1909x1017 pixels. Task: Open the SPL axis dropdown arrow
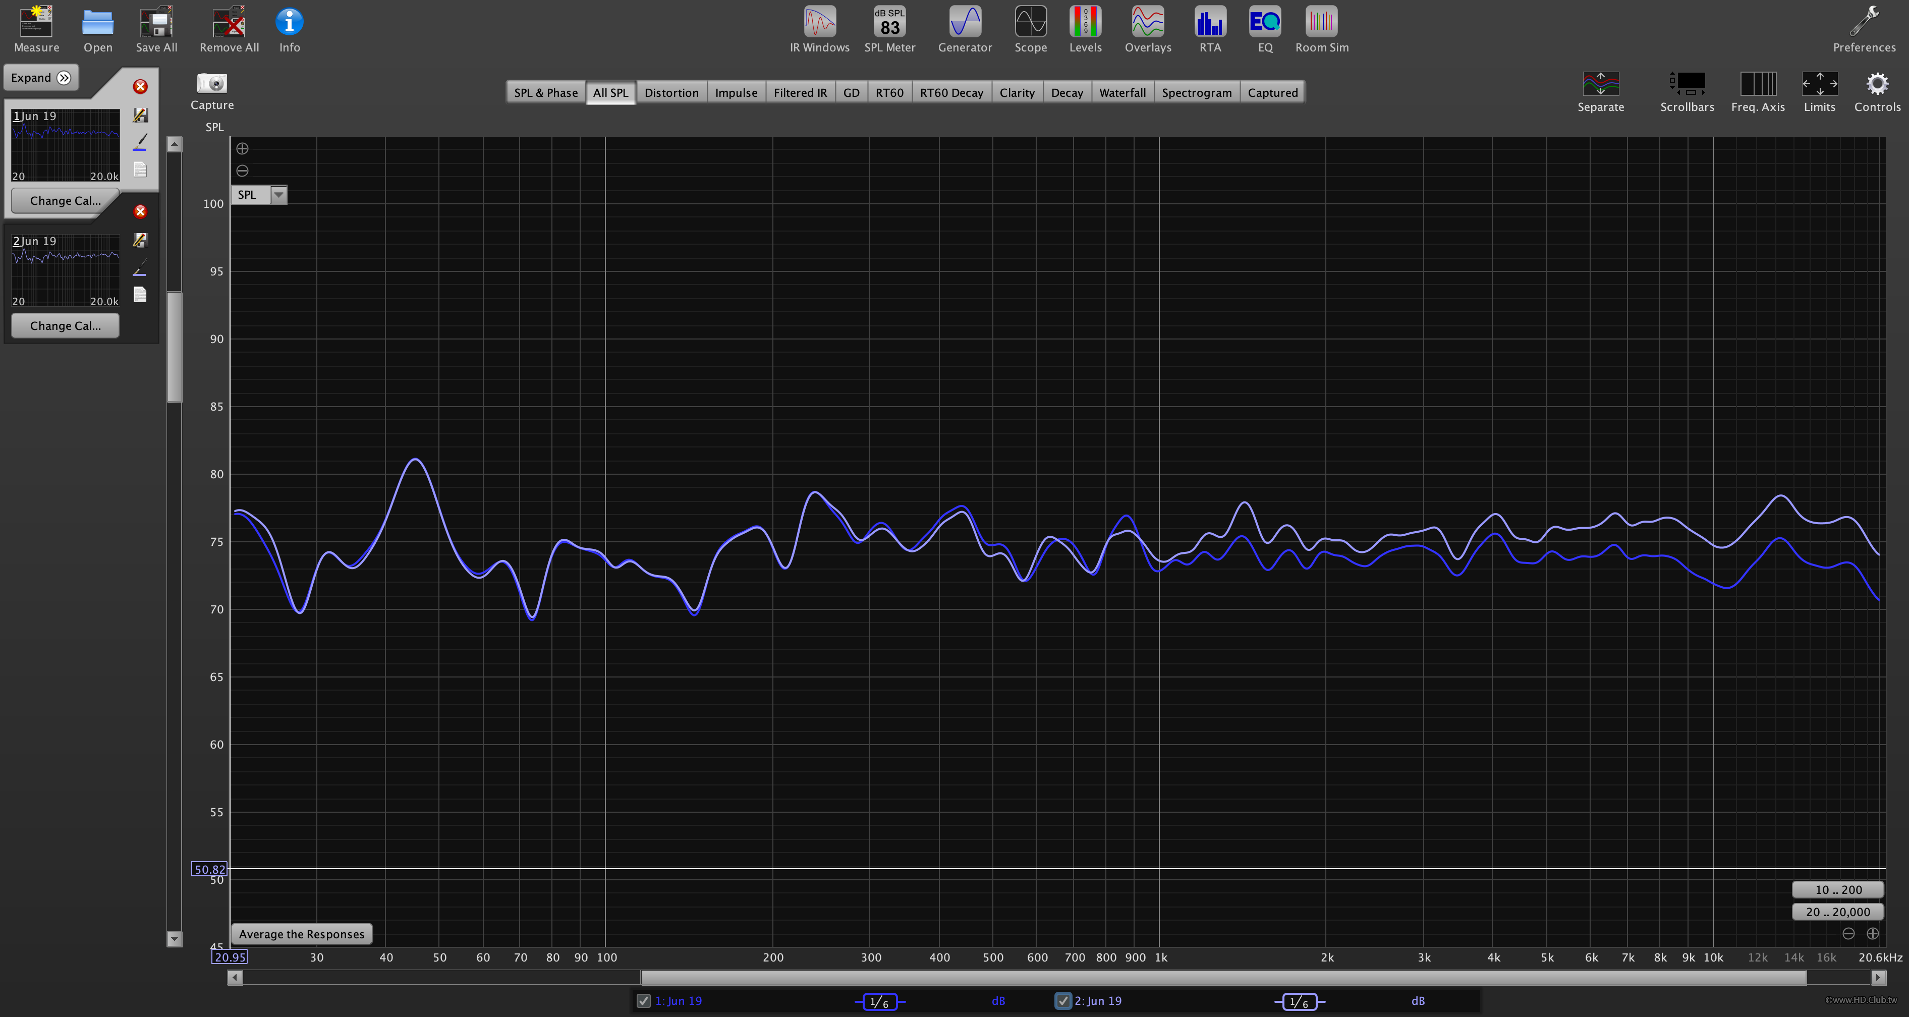pyautogui.click(x=278, y=195)
